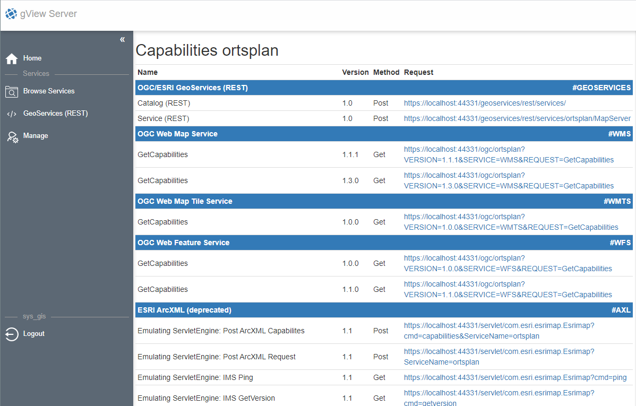636x406 pixels.
Task: Click the #GEOSERVICES tag
Action: coord(601,88)
